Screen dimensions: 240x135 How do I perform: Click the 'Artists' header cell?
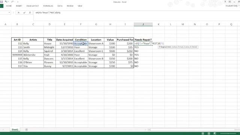click(x=33, y=40)
